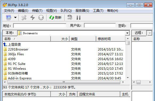The width and height of the screenshot is (155, 101).
Task: Open the 视图(V) menu
Action: [x=51, y=11]
